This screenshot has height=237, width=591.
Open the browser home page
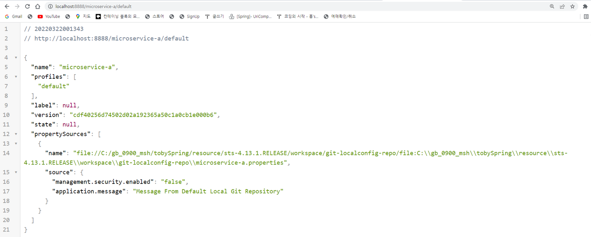click(37, 6)
